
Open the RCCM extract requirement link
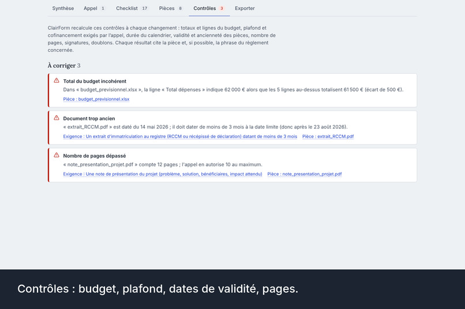[x=180, y=136]
